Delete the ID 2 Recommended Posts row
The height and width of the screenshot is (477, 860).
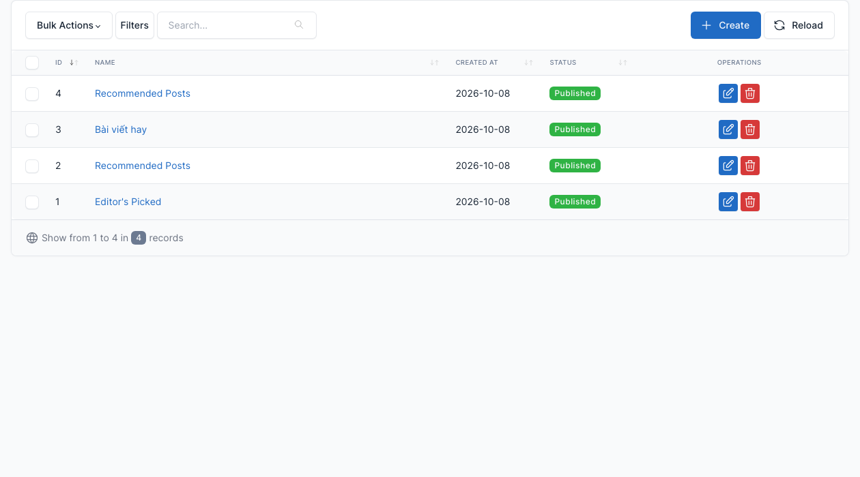tap(750, 166)
